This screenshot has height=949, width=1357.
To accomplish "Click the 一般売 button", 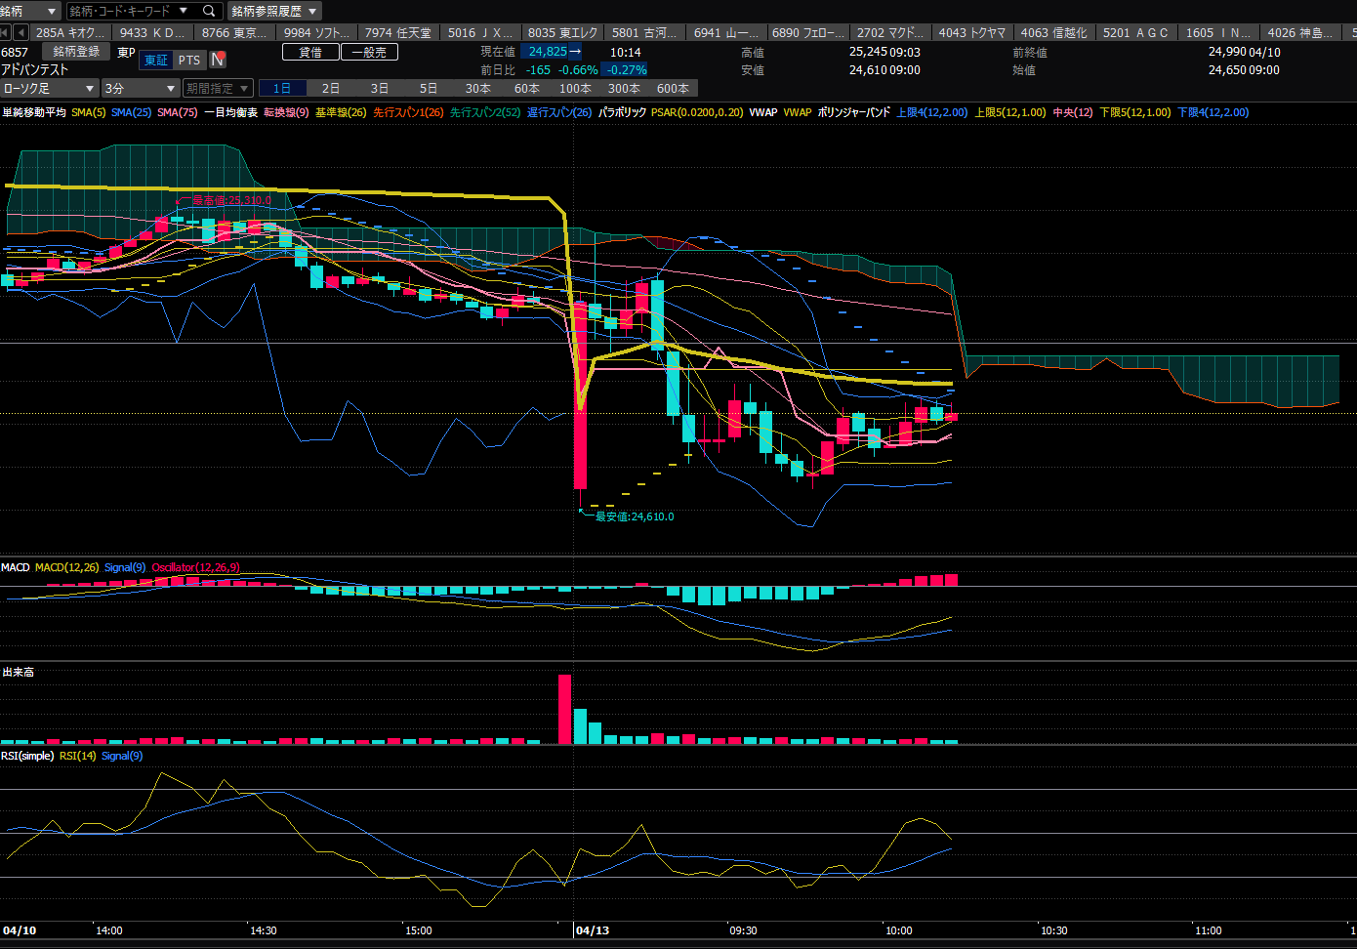I will click(x=369, y=52).
